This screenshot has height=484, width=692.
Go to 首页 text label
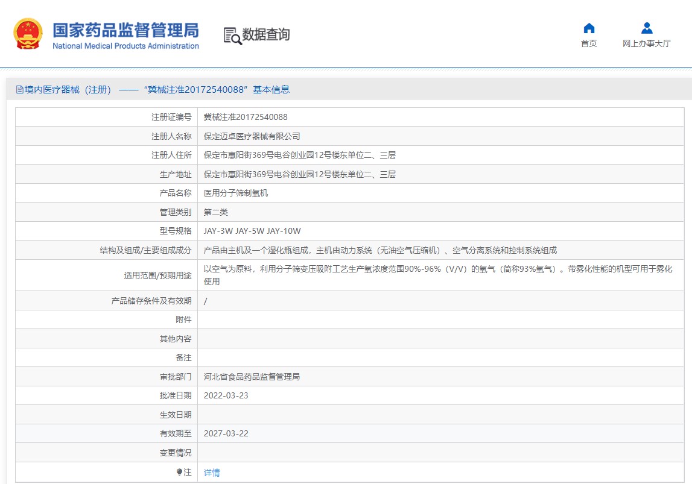(589, 43)
